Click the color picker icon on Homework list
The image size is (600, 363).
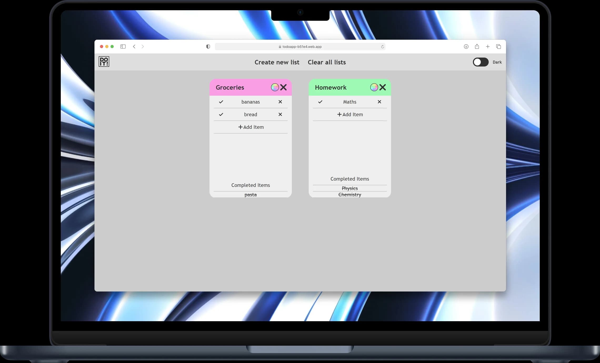tap(374, 87)
